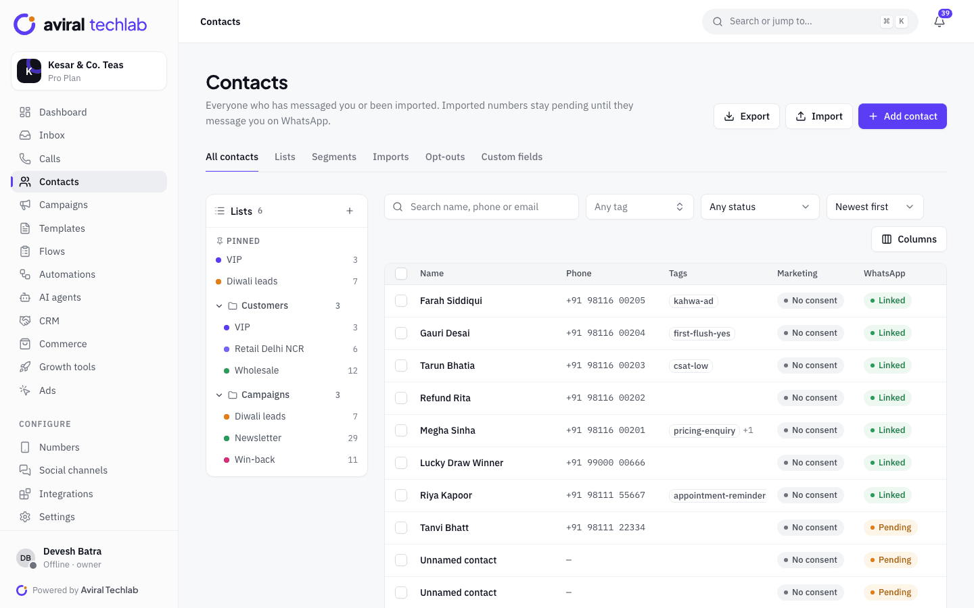Click the Dashboard icon in sidebar

[25, 112]
